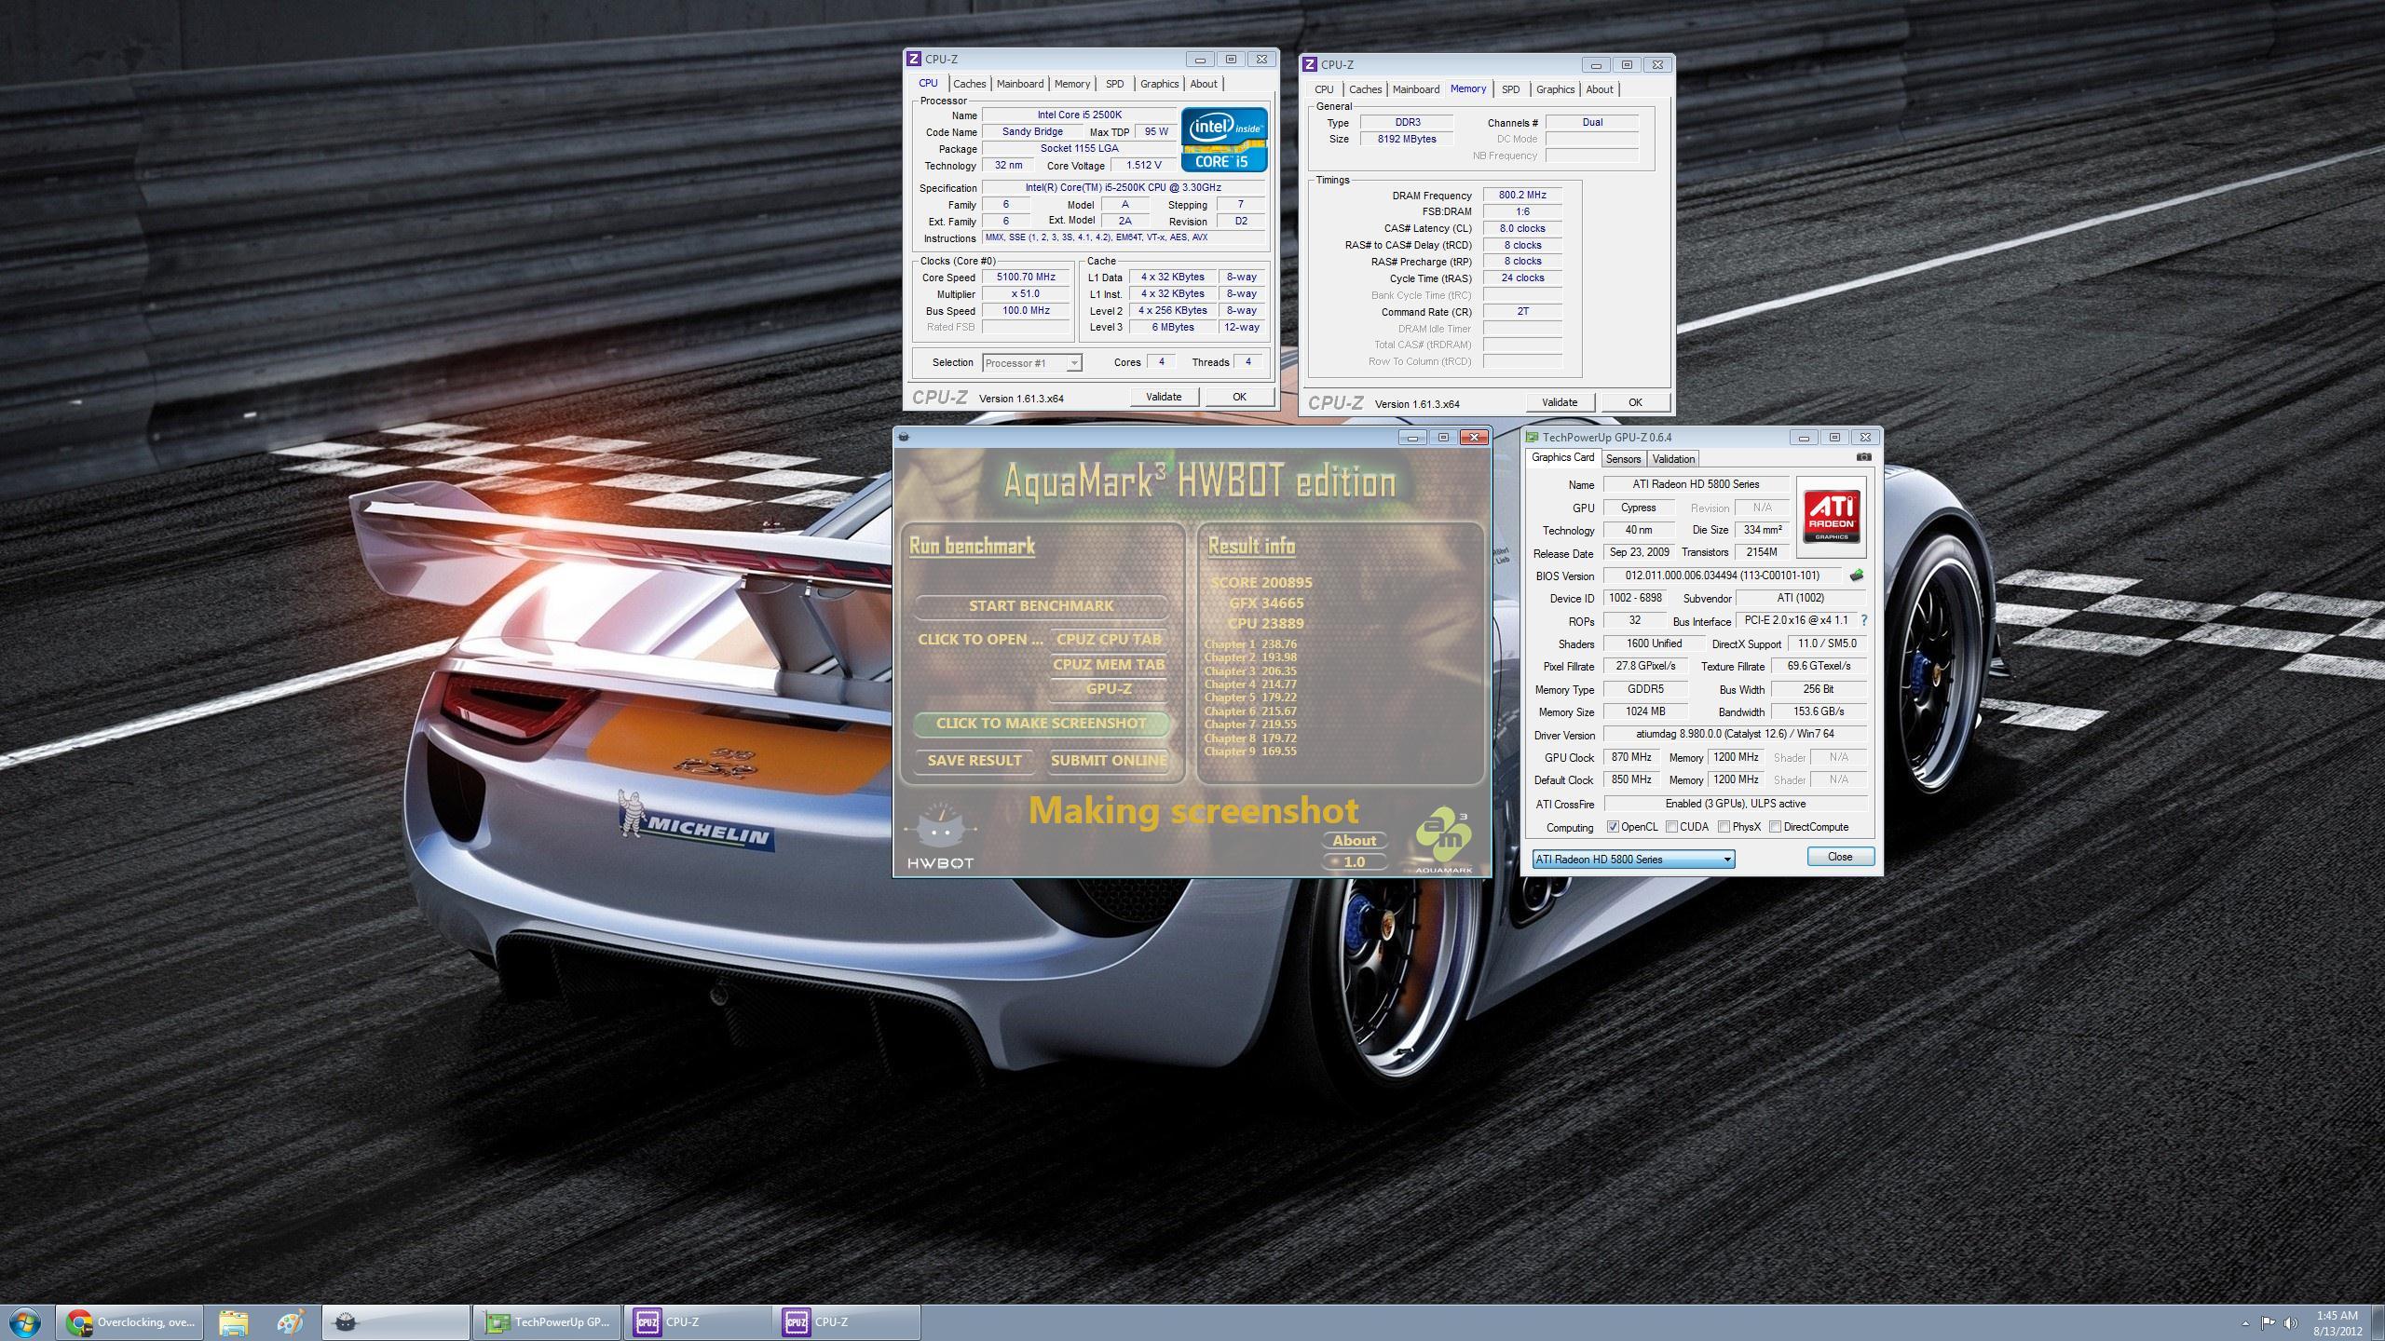Open Windows Start menu orb

[x=25, y=1321]
